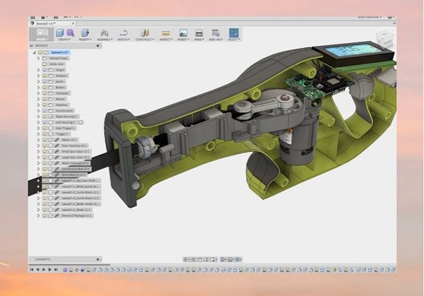
Task: Click the Insert image icon
Action: 183,33
